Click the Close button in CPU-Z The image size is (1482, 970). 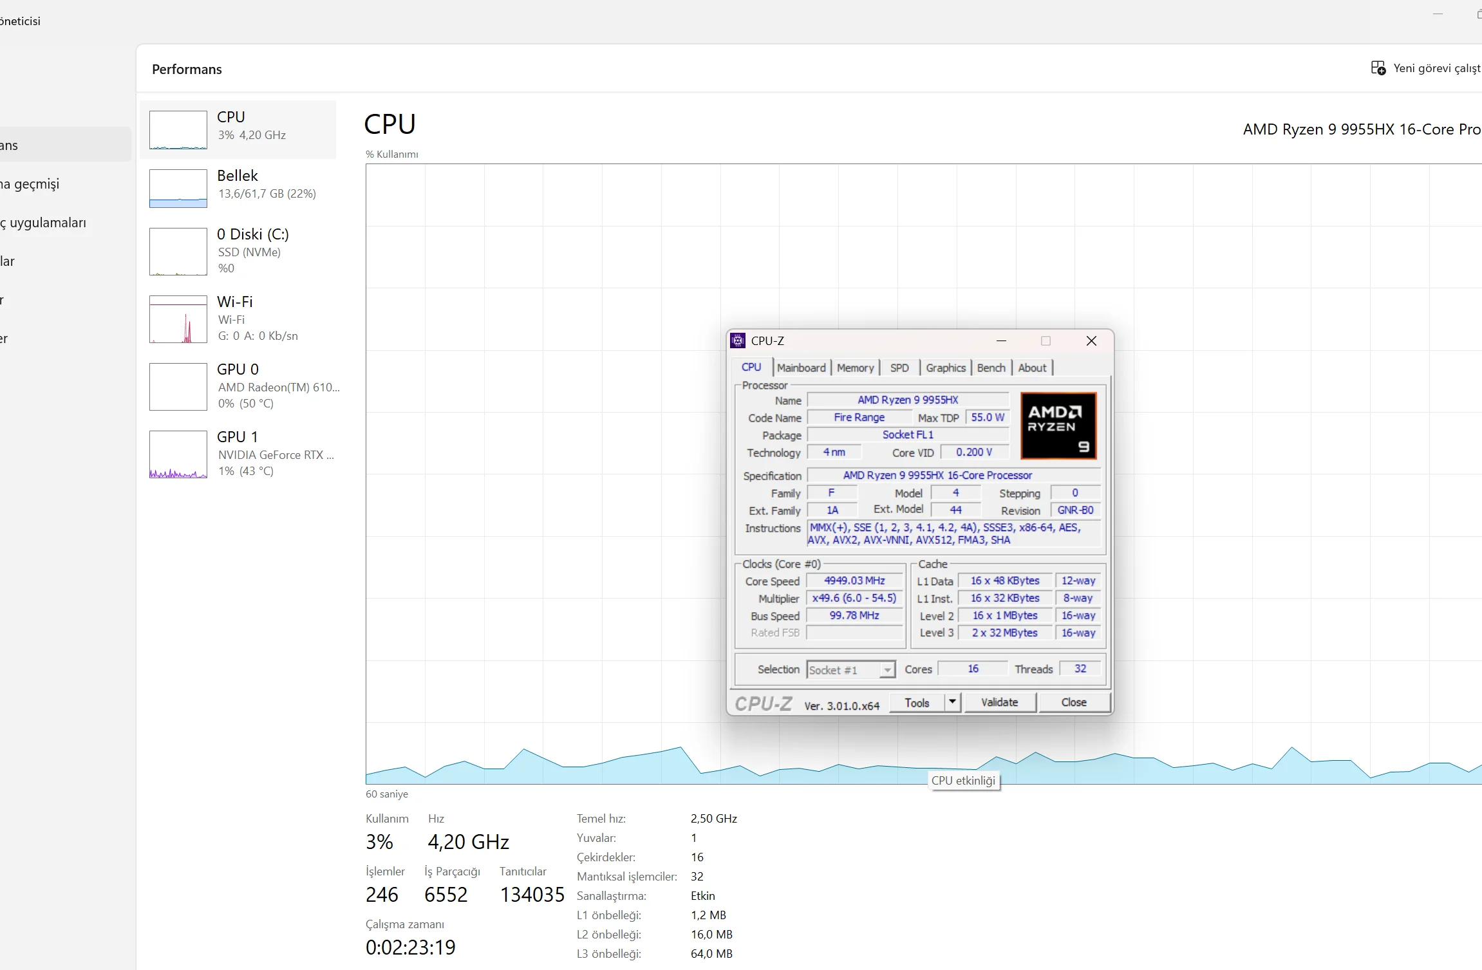pos(1074,702)
